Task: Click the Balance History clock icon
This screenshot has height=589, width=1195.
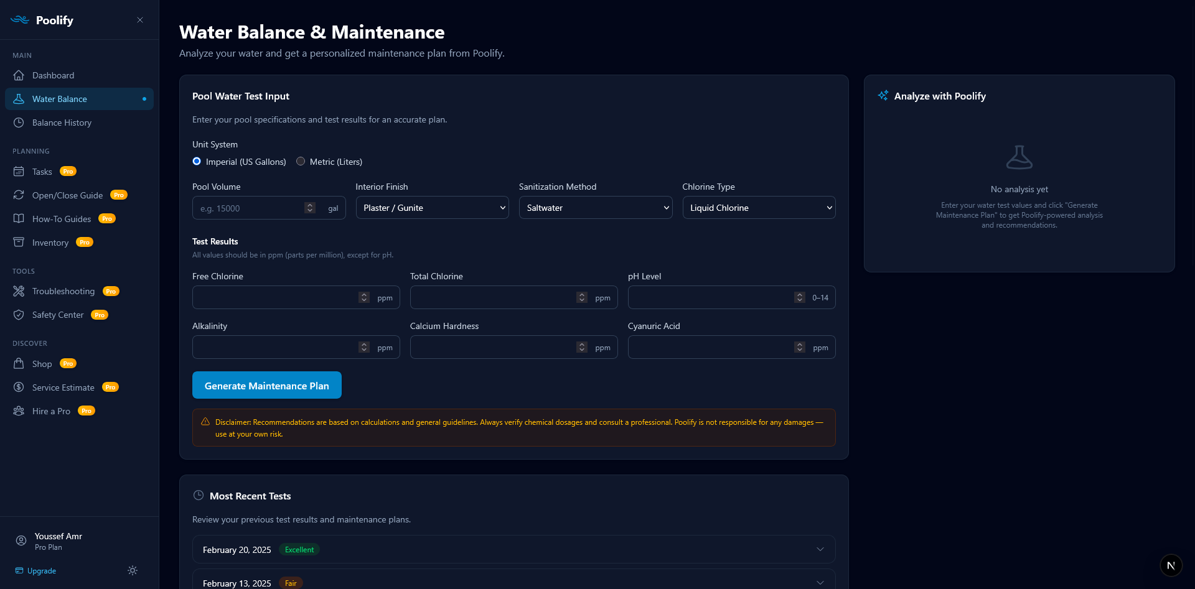Action: point(19,123)
